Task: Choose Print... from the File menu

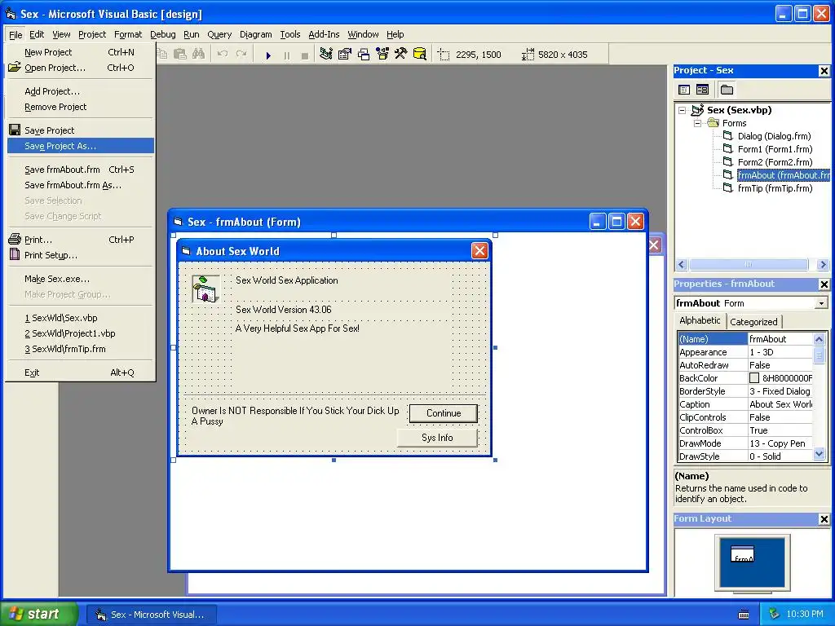Action: pyautogui.click(x=81, y=240)
